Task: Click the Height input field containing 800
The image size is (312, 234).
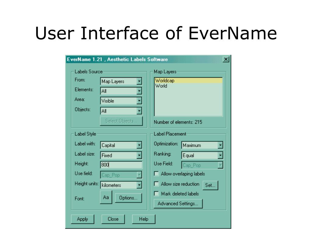Action: [121, 165]
